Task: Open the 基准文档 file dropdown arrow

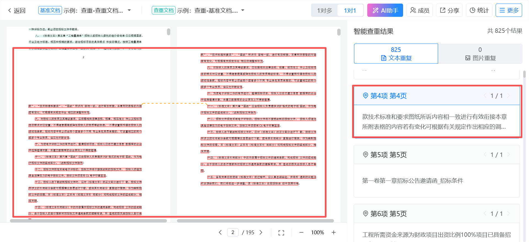Action: (x=129, y=10)
